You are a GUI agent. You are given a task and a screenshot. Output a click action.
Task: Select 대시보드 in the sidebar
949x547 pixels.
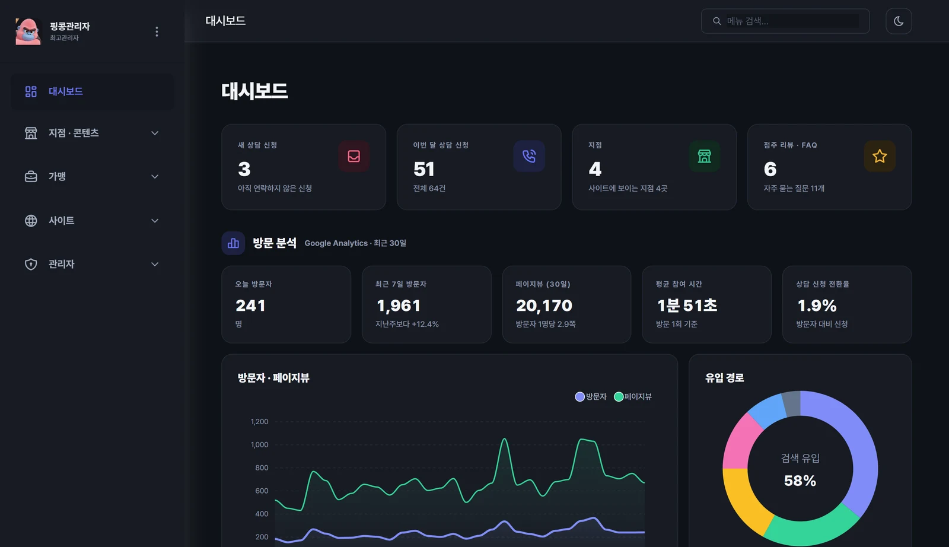[93, 91]
